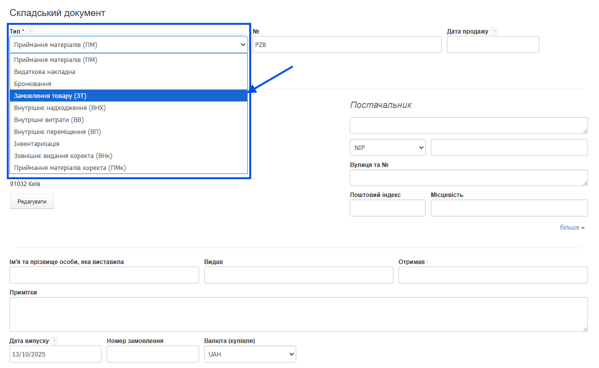599x368 pixels.
Task: Click help icon next to Тип label
Action: (30, 31)
